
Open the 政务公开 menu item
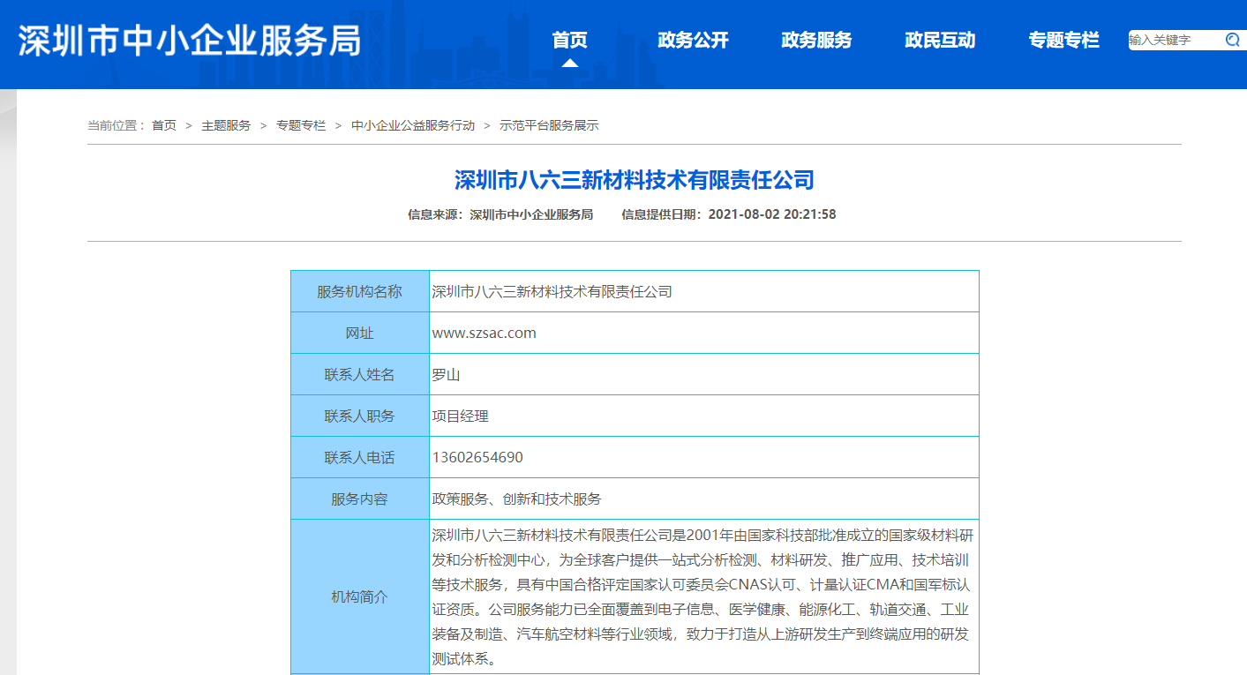694,40
